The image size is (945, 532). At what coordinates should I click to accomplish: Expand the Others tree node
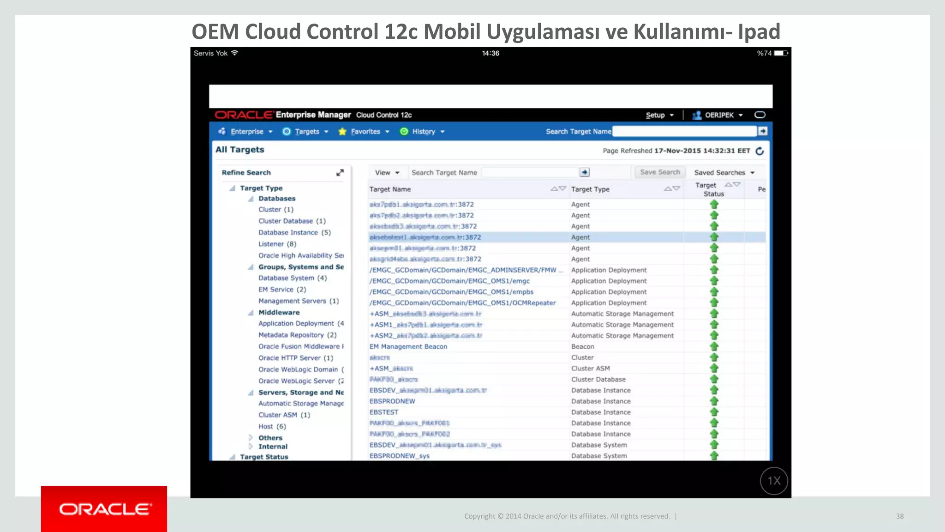click(x=251, y=437)
